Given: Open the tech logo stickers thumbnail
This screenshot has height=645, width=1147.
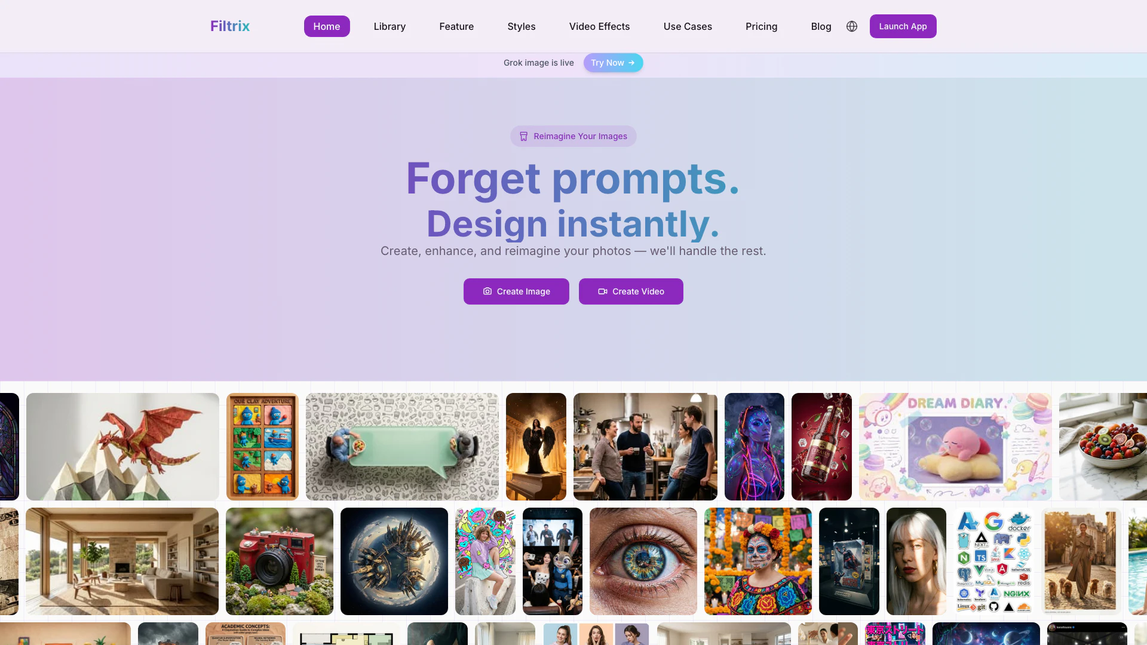Looking at the screenshot, I should click(x=994, y=561).
